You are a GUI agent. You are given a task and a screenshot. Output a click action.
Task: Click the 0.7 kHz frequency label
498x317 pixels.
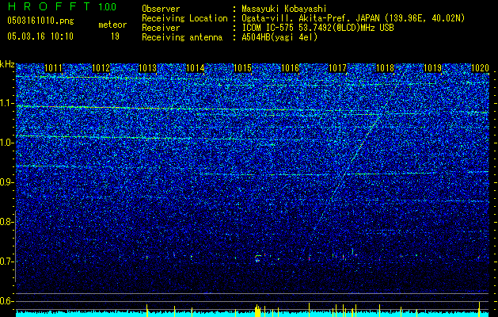(x=6, y=262)
